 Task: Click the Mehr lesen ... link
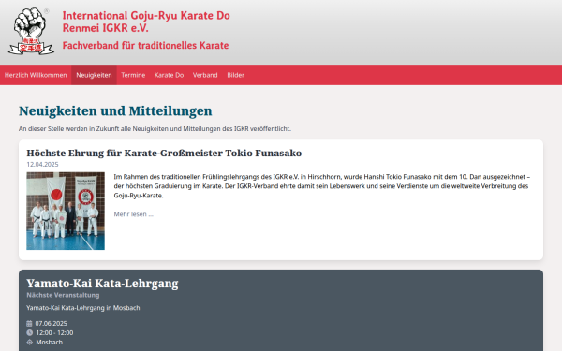click(x=133, y=214)
